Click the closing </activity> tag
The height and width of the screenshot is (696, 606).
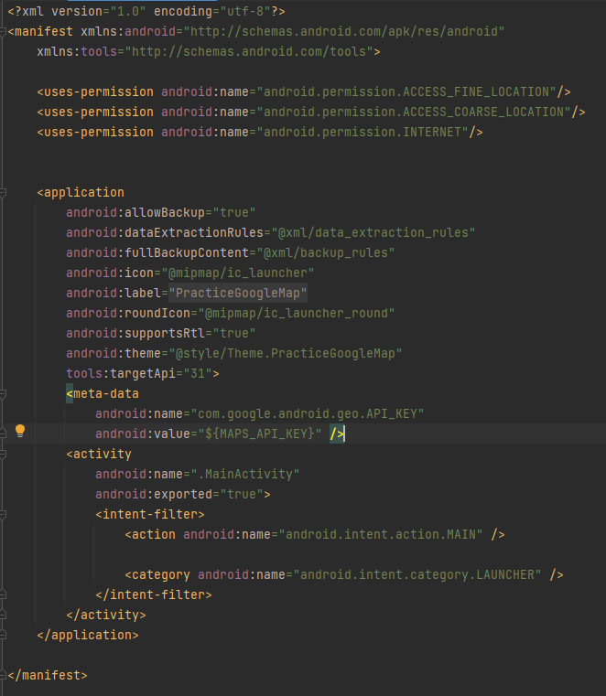tap(106, 615)
